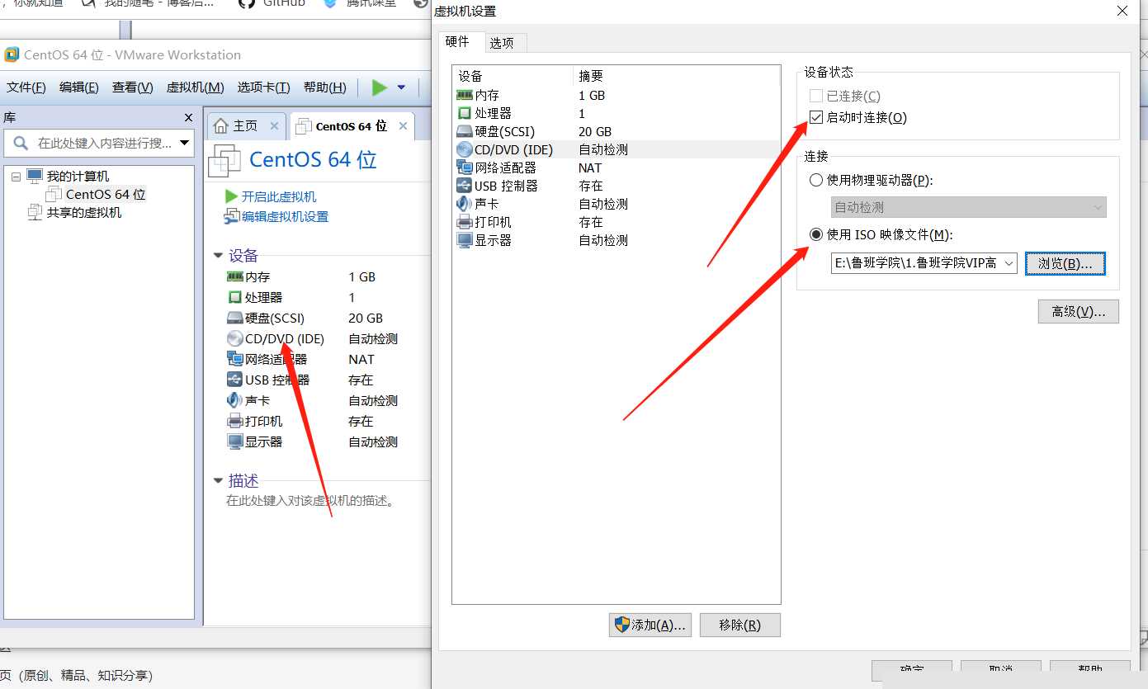Close the 库 library panel
Image resolution: width=1148 pixels, height=689 pixels.
188,118
